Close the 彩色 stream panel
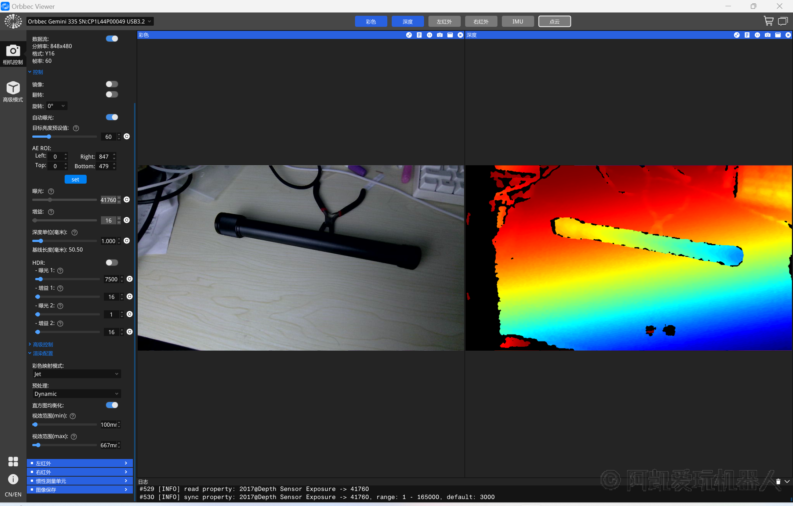793x506 pixels. point(460,35)
